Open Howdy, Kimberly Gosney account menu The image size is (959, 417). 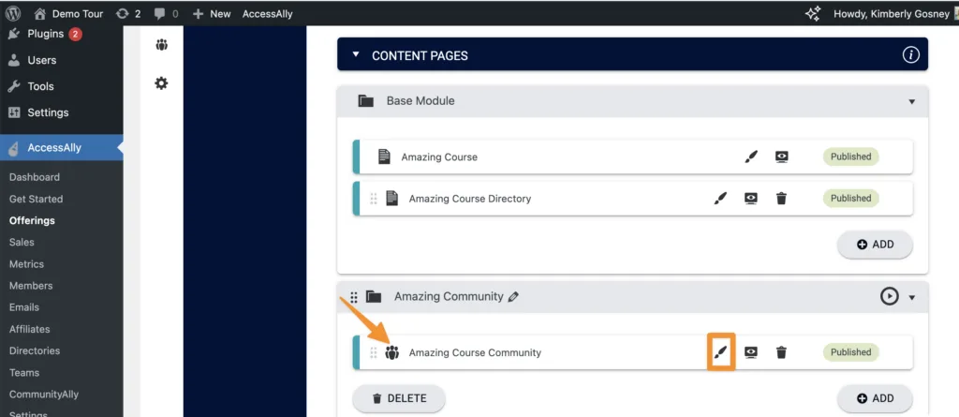pos(895,13)
